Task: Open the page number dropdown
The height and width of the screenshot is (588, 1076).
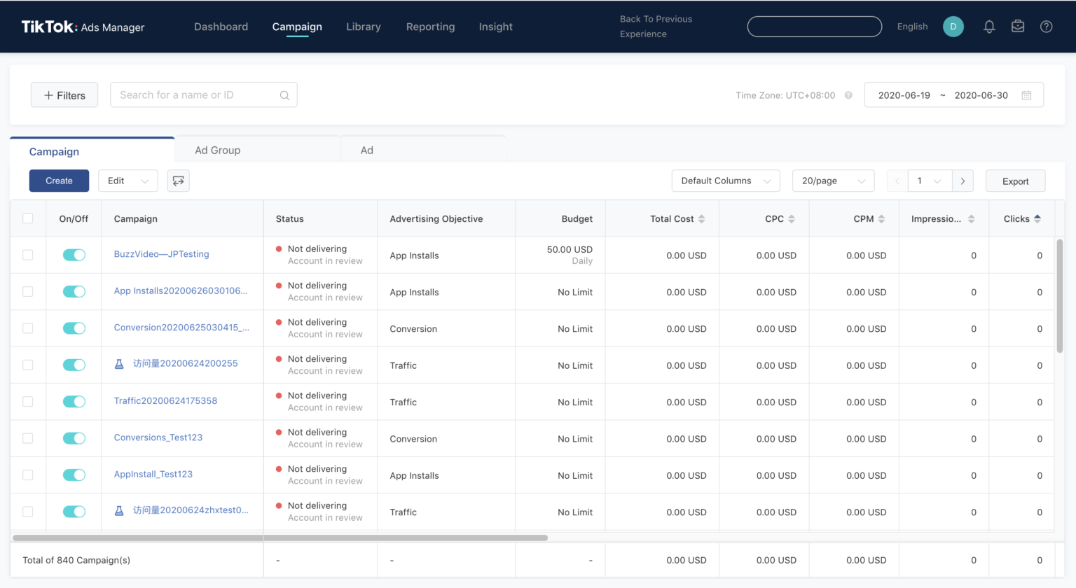Action: 930,181
